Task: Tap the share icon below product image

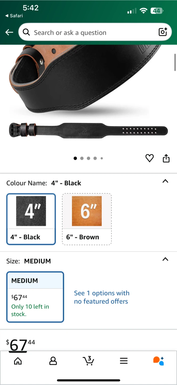Action: 166,158
